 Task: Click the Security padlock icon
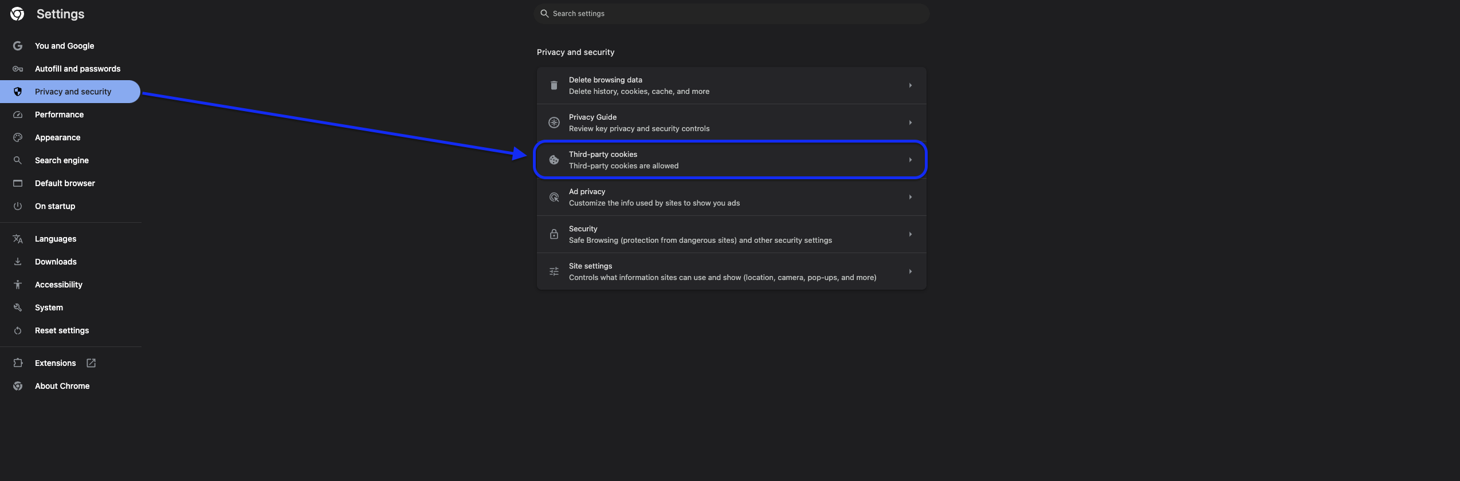point(554,234)
